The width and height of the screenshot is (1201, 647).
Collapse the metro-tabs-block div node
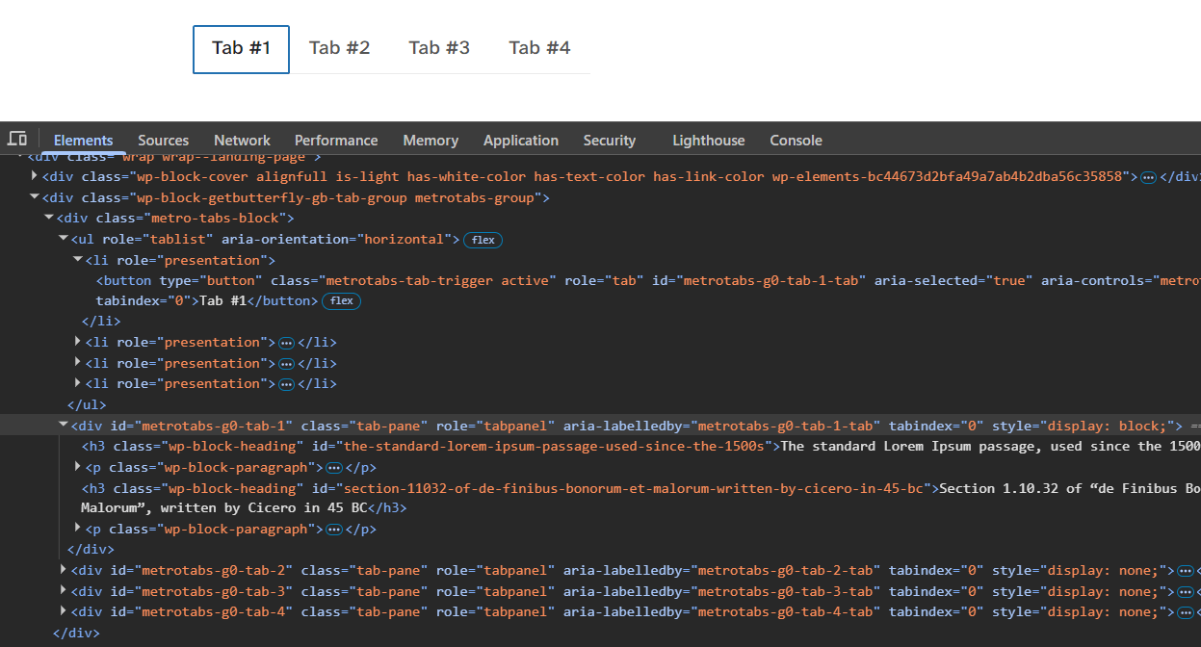[x=49, y=219]
